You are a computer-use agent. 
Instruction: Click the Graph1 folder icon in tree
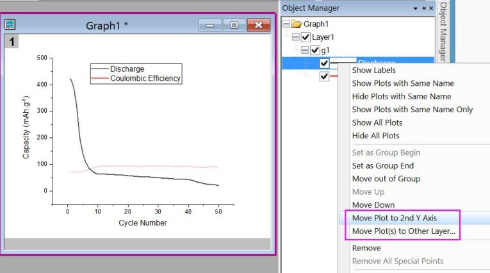(297, 24)
